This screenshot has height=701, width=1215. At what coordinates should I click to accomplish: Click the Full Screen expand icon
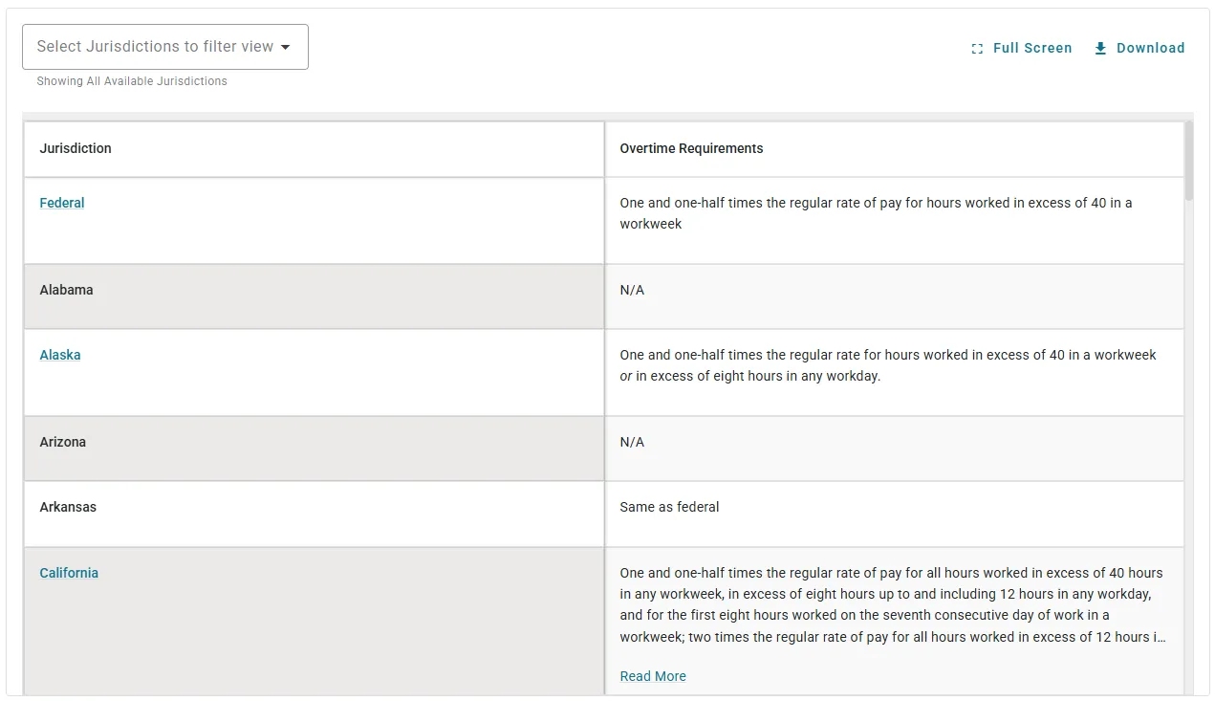click(x=977, y=49)
